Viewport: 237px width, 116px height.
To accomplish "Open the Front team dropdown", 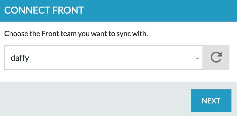I will [x=104, y=57].
